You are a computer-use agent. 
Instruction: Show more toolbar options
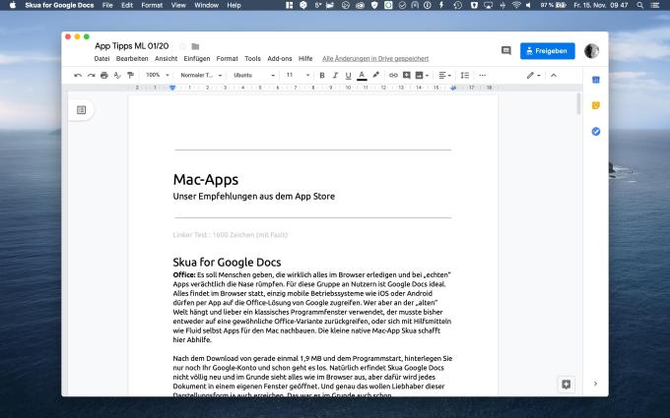pyautogui.click(x=483, y=76)
